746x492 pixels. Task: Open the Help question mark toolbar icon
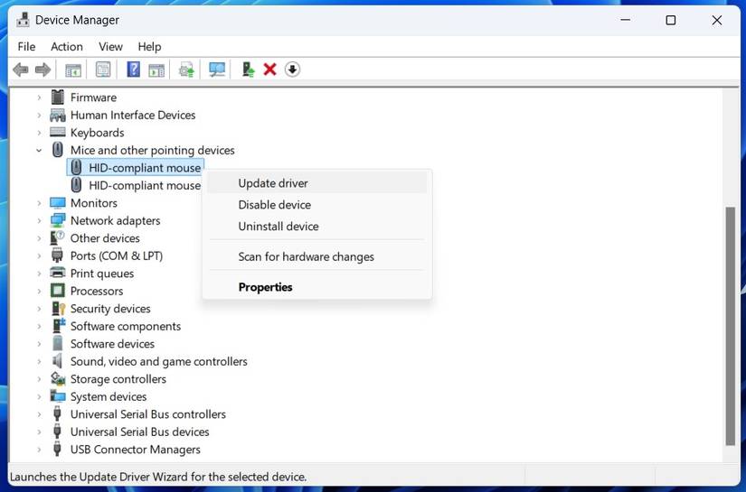133,70
